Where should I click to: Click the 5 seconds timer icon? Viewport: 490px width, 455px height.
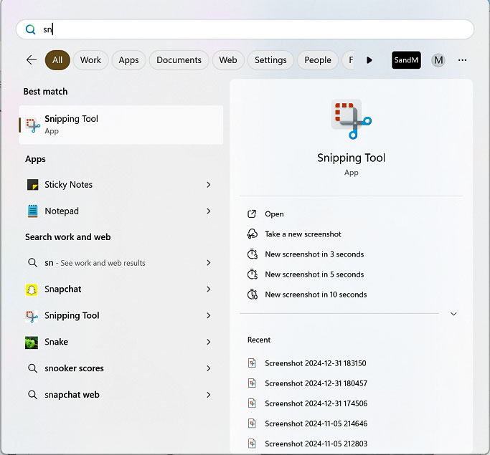[253, 274]
